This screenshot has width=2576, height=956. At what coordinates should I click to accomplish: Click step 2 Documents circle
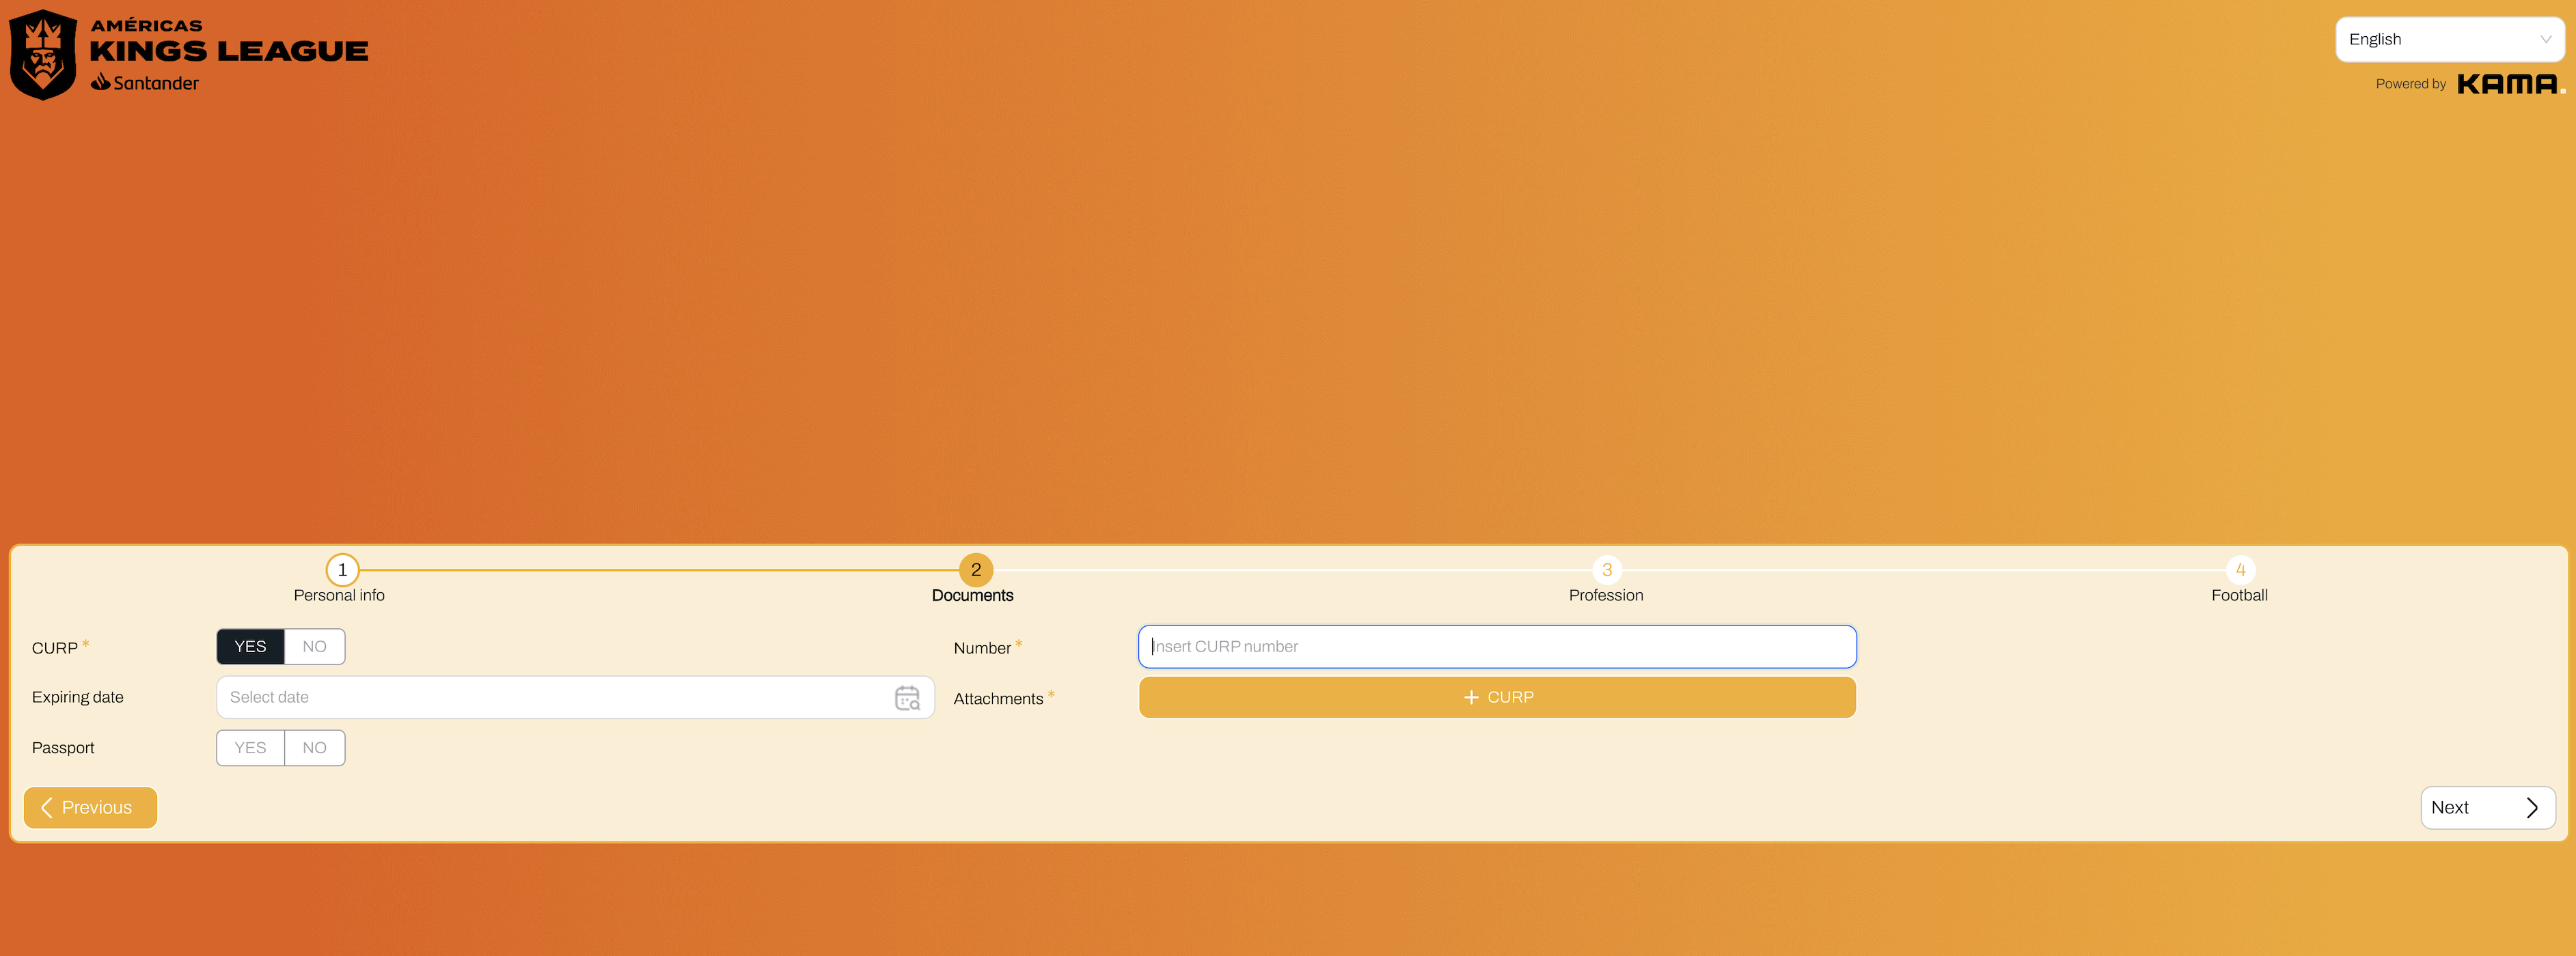975,570
